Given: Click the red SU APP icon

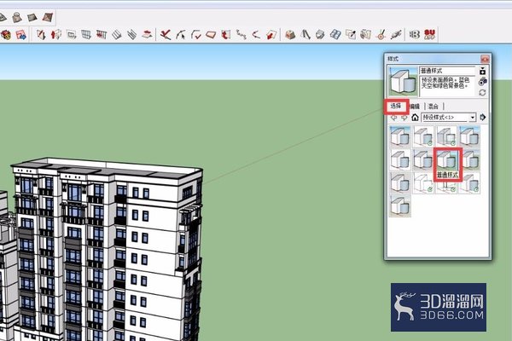Looking at the screenshot, I should tap(430, 34).
